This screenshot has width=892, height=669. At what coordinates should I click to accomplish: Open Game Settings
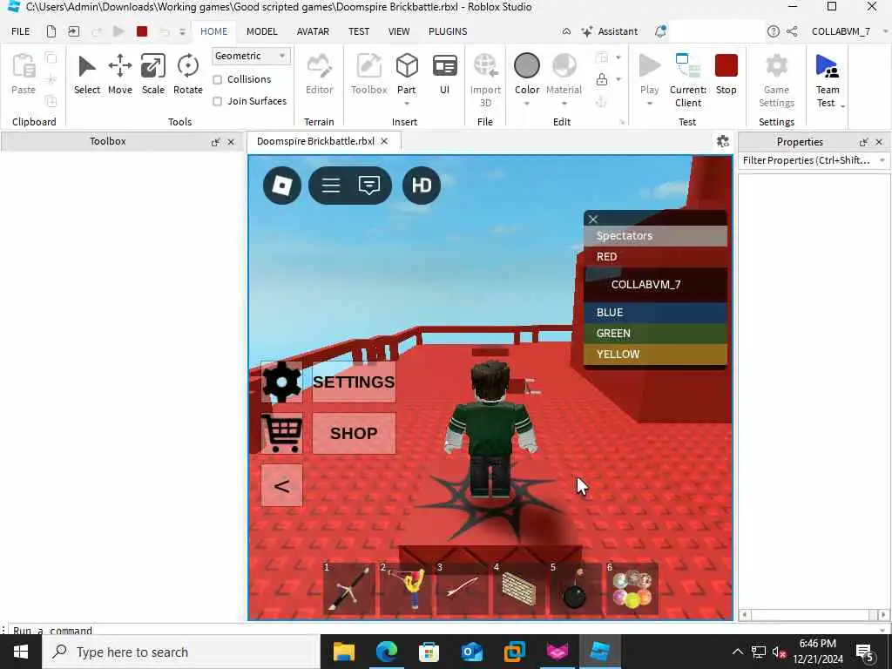[x=776, y=79]
